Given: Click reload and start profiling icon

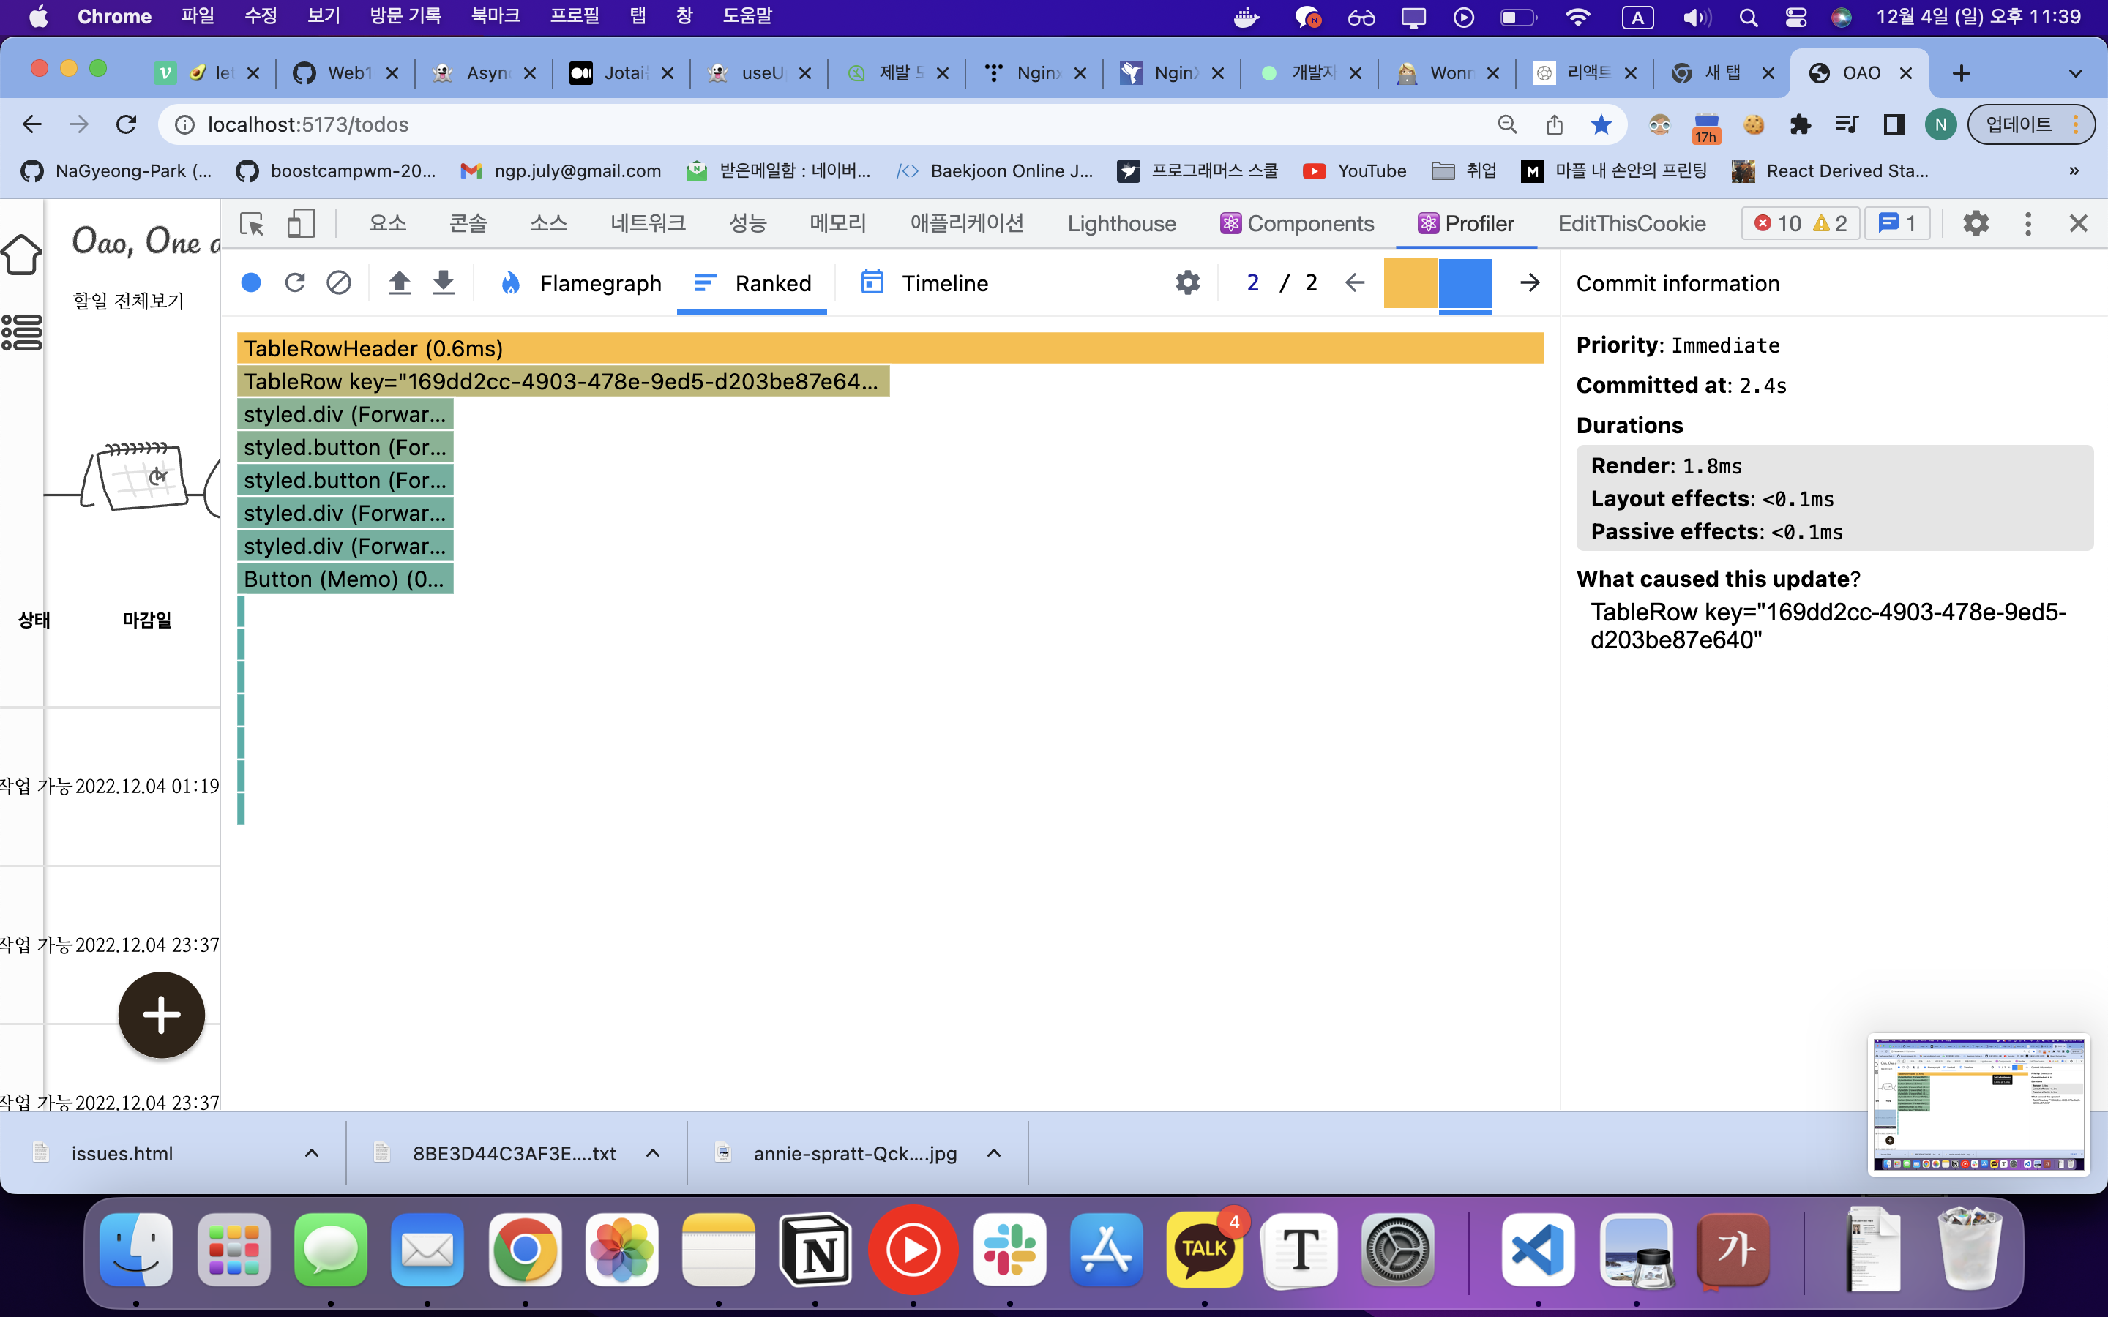Looking at the screenshot, I should (294, 282).
